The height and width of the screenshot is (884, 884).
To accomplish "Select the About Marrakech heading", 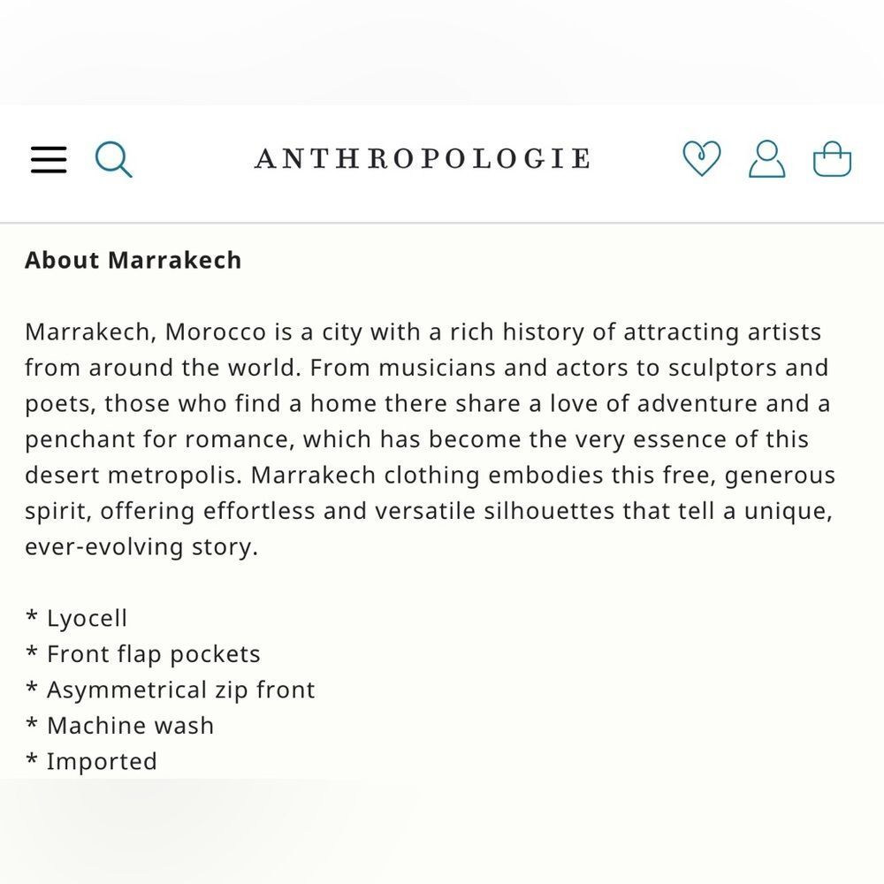I will (133, 261).
